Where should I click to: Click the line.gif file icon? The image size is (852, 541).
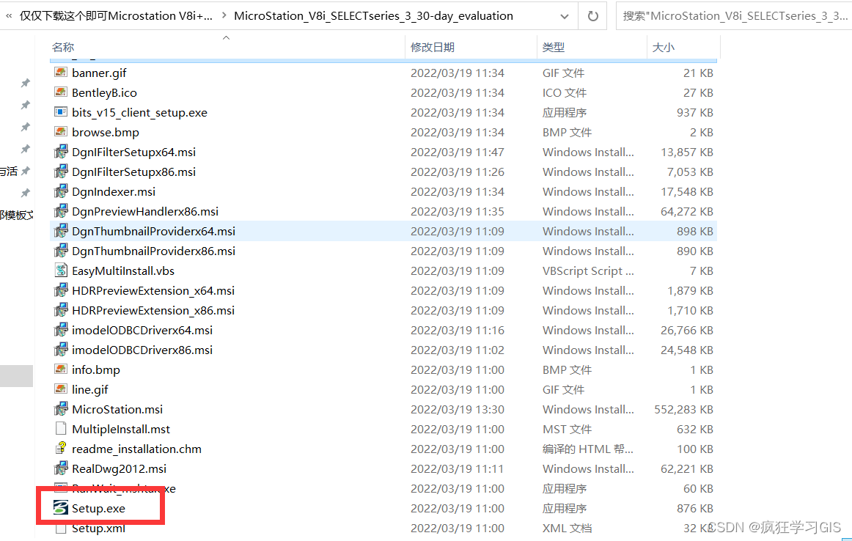coord(61,389)
